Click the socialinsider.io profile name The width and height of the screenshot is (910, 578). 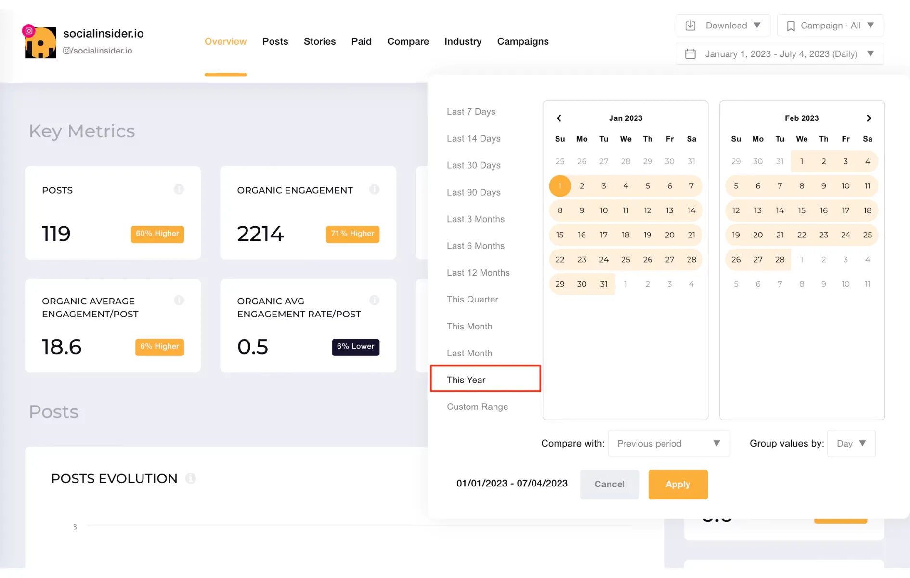[x=104, y=33]
